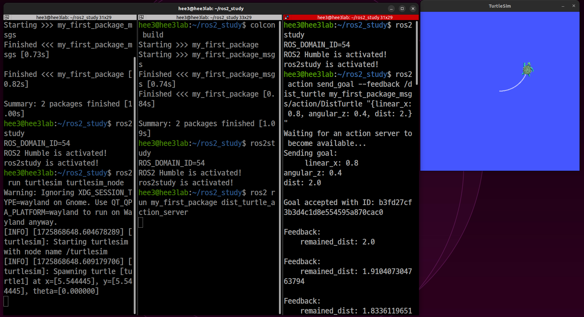
Task: Click 's/action/DistTurtle' text in right terminal
Action: [323, 104]
